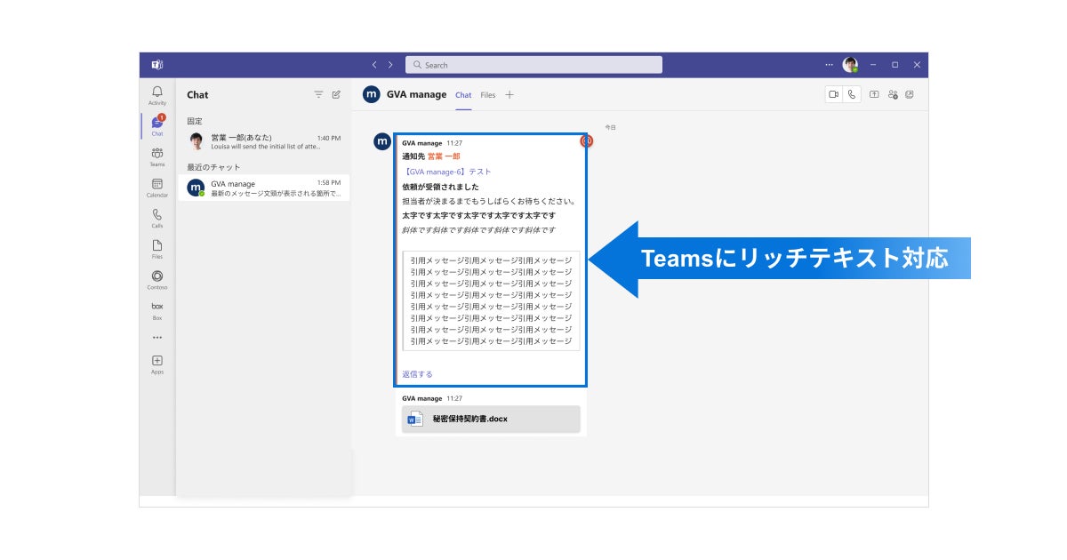The height and width of the screenshot is (560, 1067).
Task: Pop out the chat window
Action: (910, 94)
